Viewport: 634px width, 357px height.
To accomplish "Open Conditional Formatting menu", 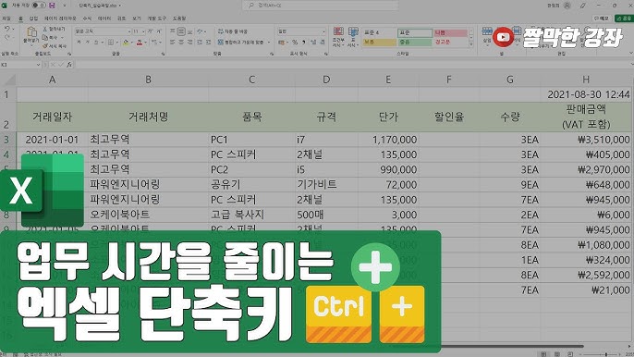I will [x=338, y=37].
